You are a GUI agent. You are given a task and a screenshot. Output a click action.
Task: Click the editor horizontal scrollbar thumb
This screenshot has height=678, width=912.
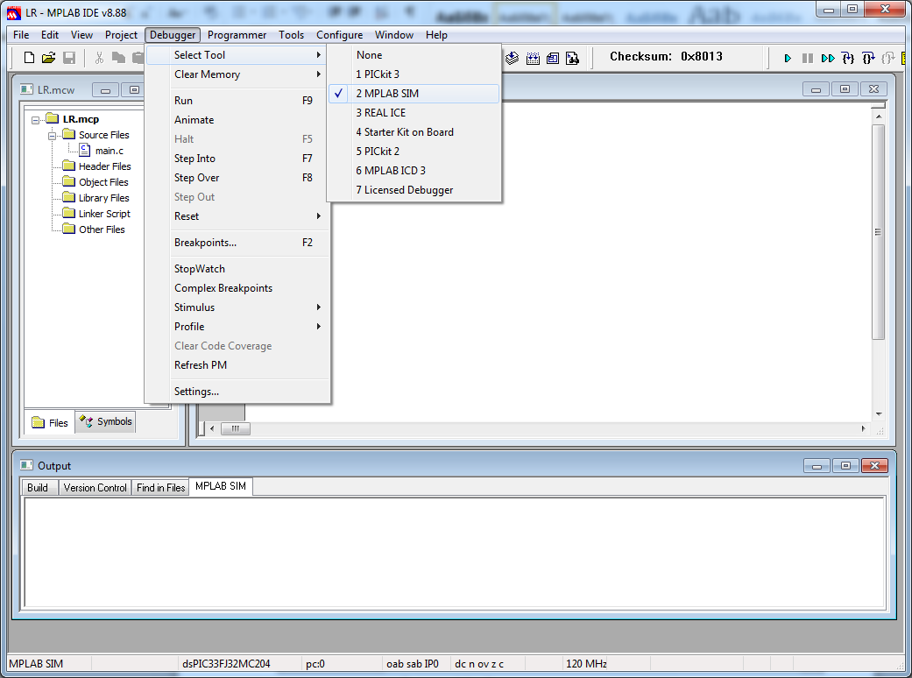235,428
